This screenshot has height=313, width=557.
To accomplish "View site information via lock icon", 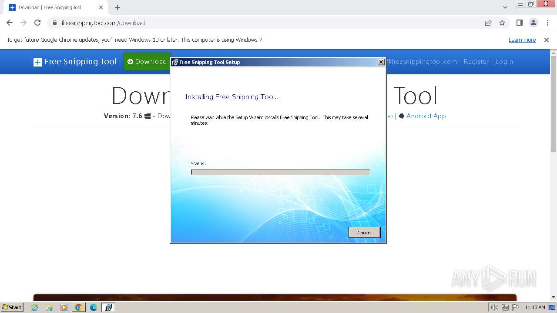I will [x=55, y=23].
